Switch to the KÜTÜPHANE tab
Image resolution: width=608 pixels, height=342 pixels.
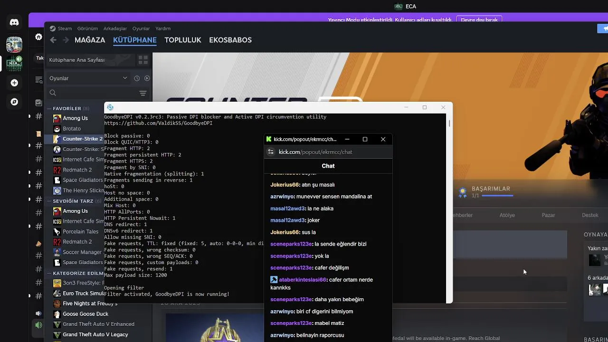point(135,40)
